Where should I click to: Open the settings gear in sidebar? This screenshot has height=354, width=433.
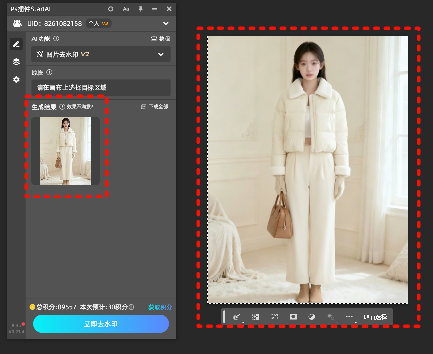(x=16, y=79)
